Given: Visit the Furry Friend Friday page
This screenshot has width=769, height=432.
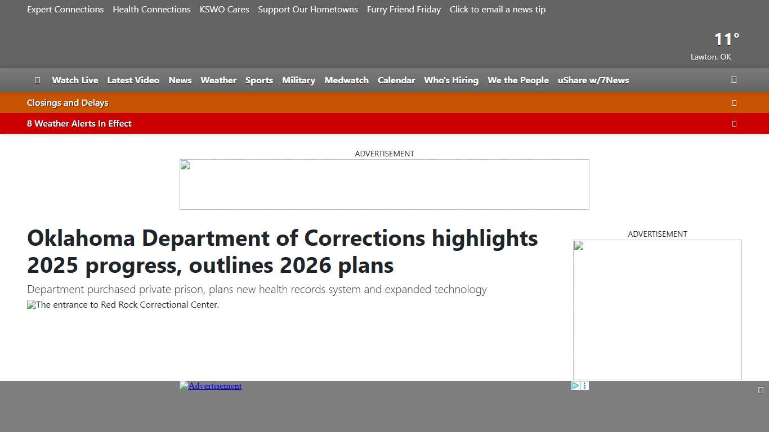Looking at the screenshot, I should (x=404, y=10).
